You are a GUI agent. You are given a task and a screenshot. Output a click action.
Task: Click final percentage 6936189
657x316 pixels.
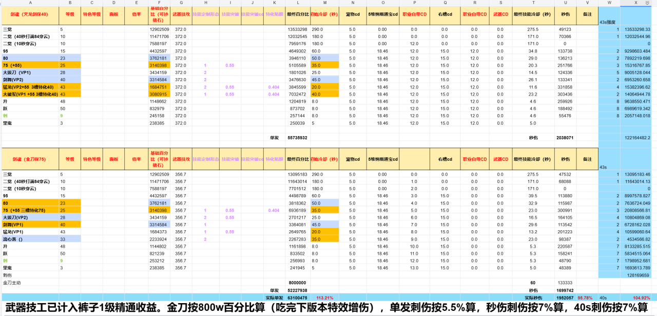(x=297, y=210)
